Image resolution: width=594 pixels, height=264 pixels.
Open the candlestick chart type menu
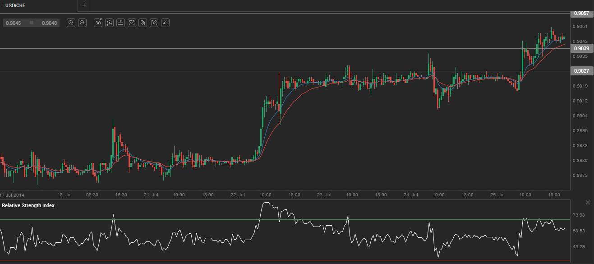(109, 23)
